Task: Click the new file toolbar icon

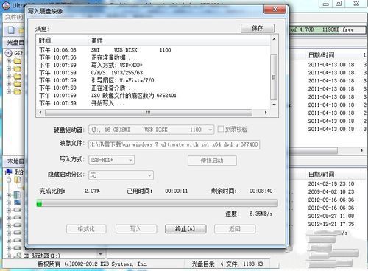Action: click(11, 30)
